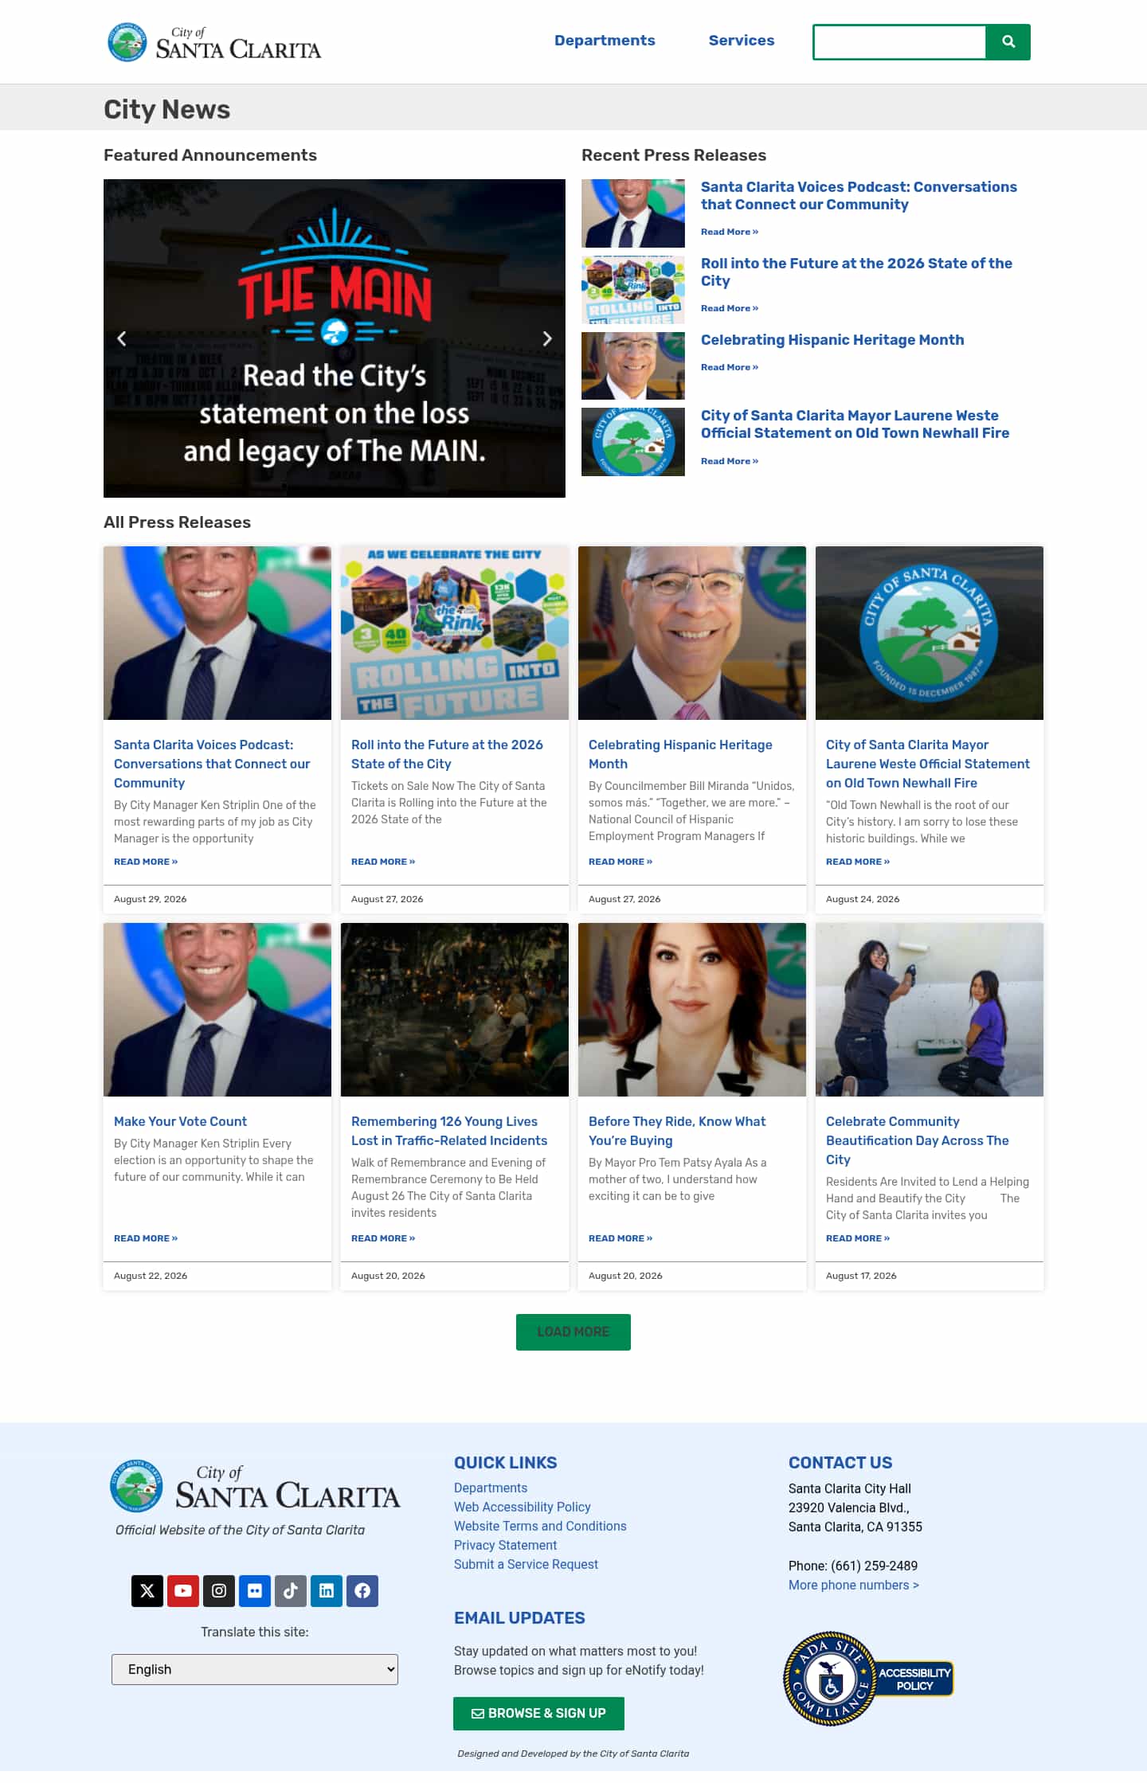This screenshot has width=1147, height=1783.
Task: Open Departments in footer Quick Links
Action: (491, 1488)
